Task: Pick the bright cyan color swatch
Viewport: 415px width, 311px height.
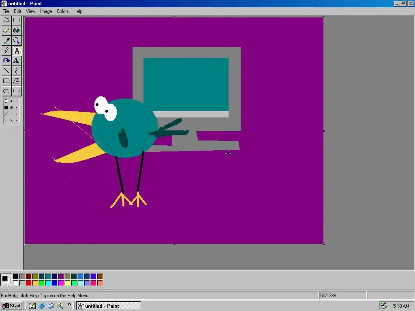Action: pyautogui.click(x=48, y=283)
